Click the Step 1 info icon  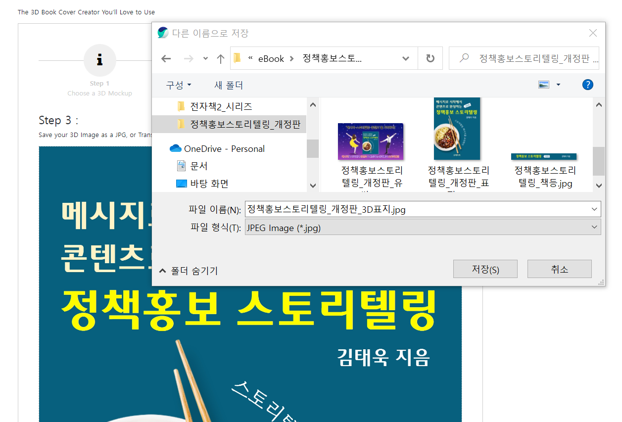tap(100, 60)
